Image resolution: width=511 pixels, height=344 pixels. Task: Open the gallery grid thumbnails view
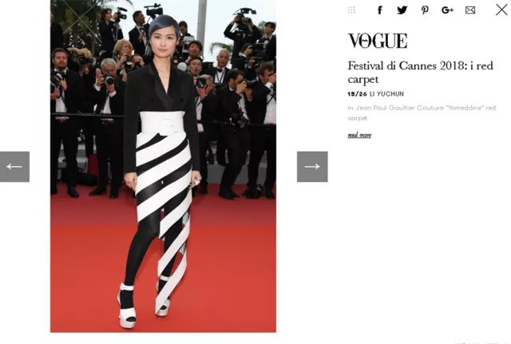351,10
